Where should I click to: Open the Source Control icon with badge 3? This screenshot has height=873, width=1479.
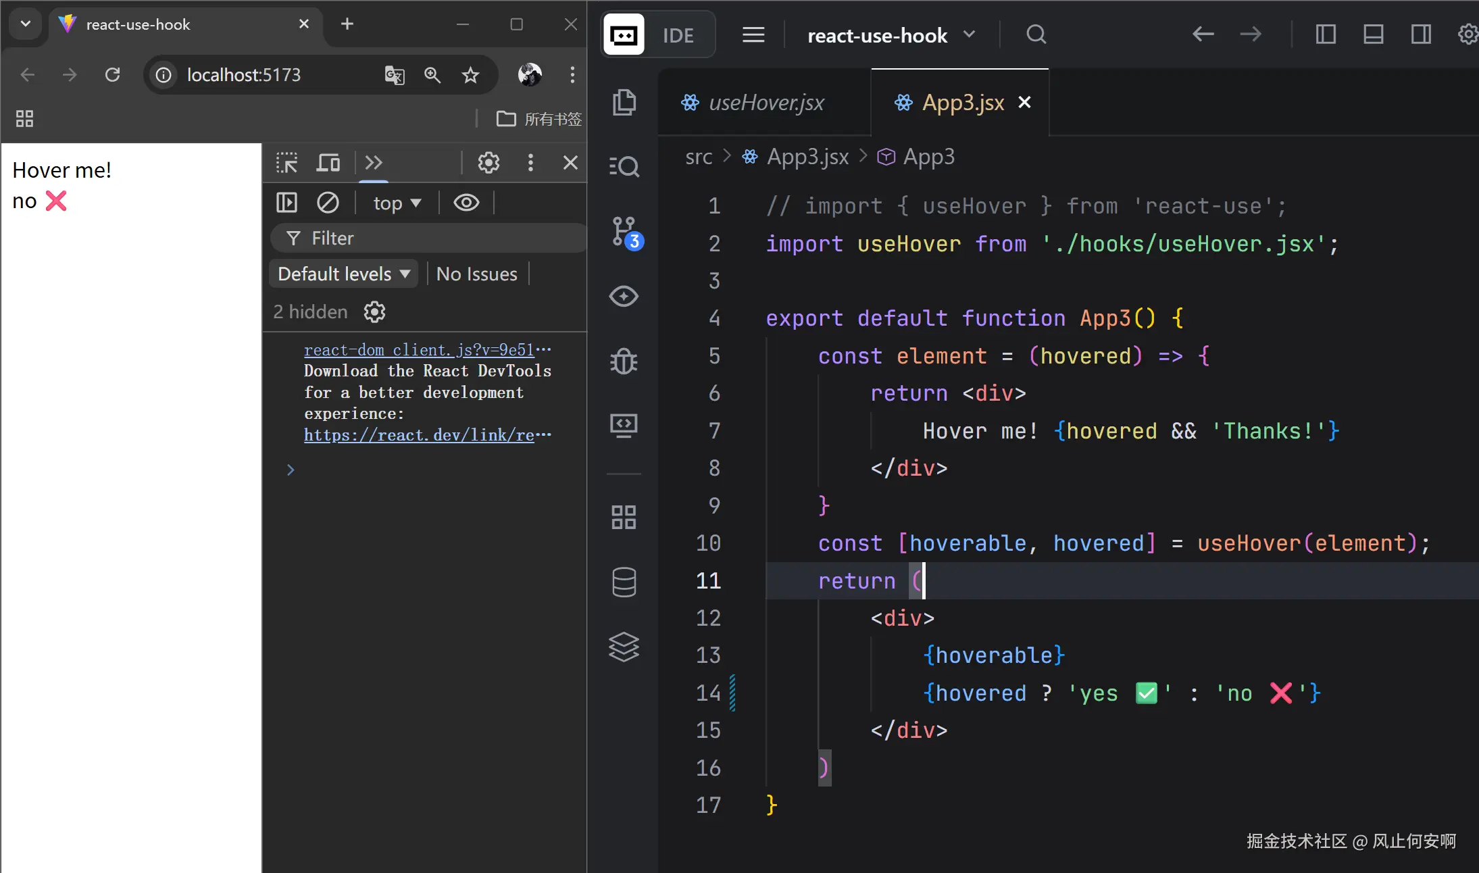(x=624, y=232)
